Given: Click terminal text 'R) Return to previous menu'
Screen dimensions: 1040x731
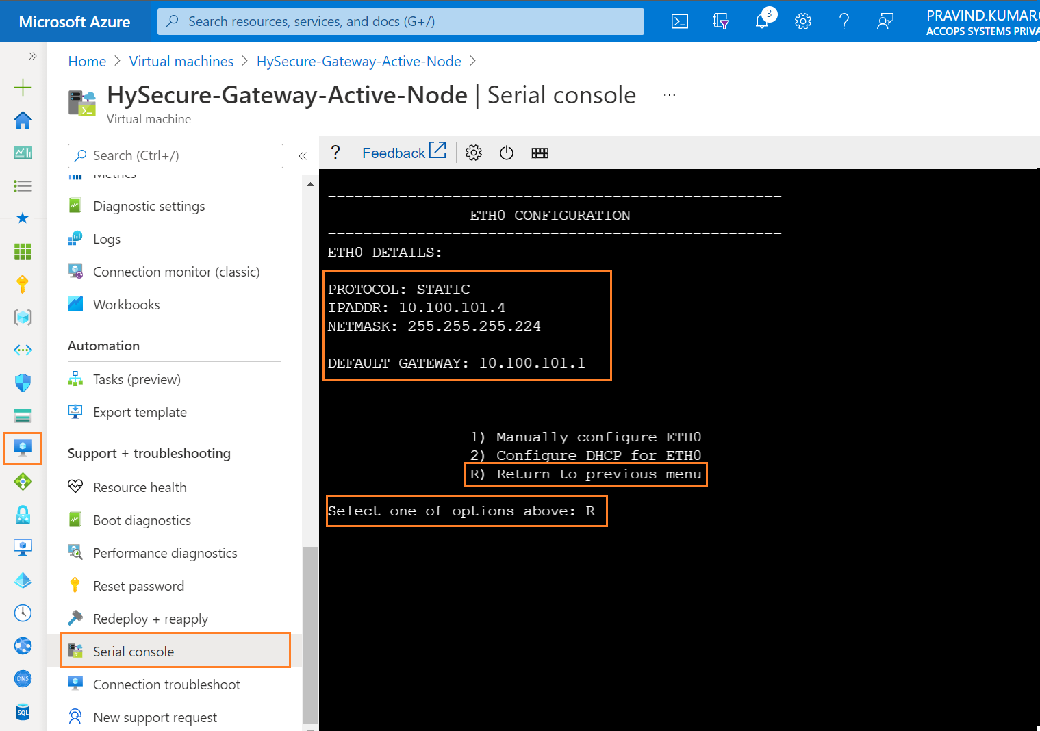Looking at the screenshot, I should [586, 474].
